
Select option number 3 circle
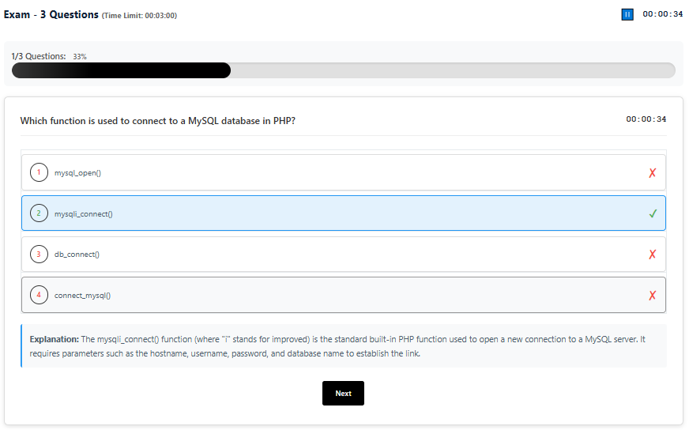coord(39,255)
